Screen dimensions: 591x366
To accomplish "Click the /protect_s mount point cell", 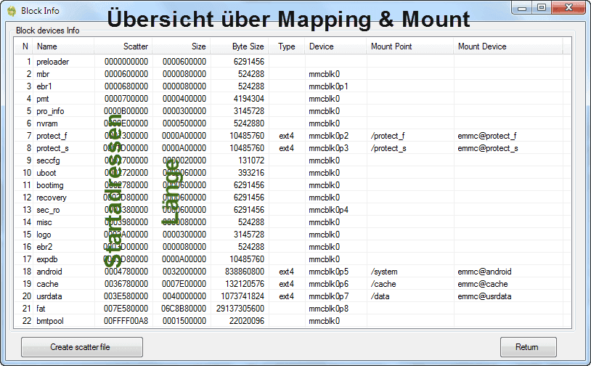I will pos(388,148).
